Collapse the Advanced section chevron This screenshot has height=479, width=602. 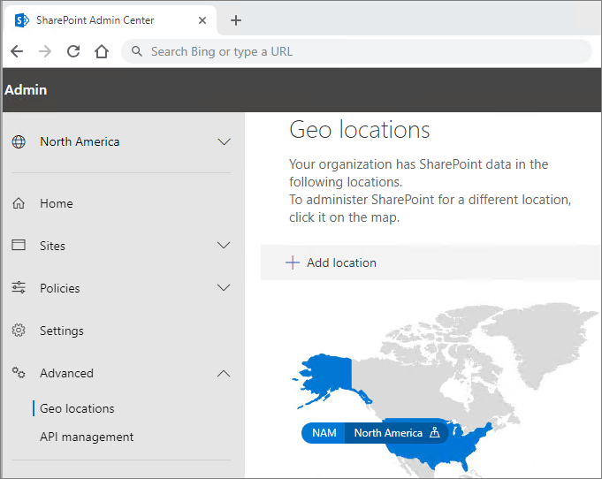(x=224, y=373)
